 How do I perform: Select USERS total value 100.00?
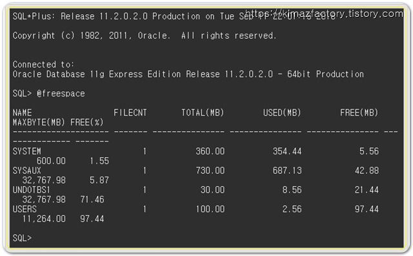point(210,209)
